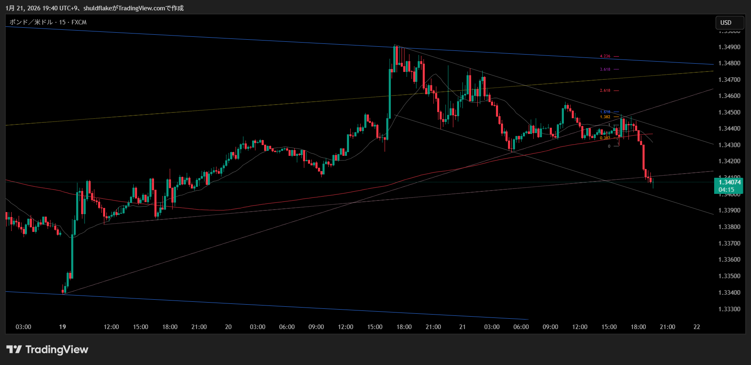Click the date marker 20 on time axis
The image size is (751, 365).
click(228, 327)
